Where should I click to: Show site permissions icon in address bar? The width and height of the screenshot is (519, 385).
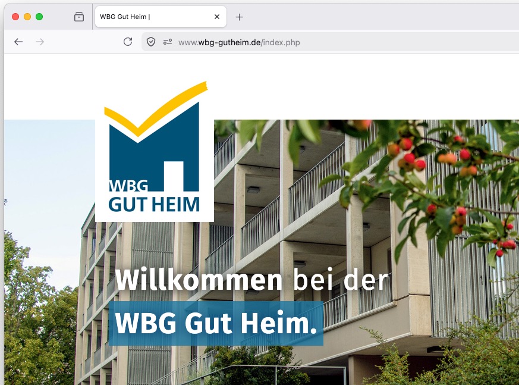click(168, 42)
